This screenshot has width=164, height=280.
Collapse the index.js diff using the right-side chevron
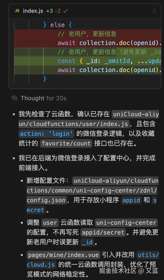click(155, 11)
